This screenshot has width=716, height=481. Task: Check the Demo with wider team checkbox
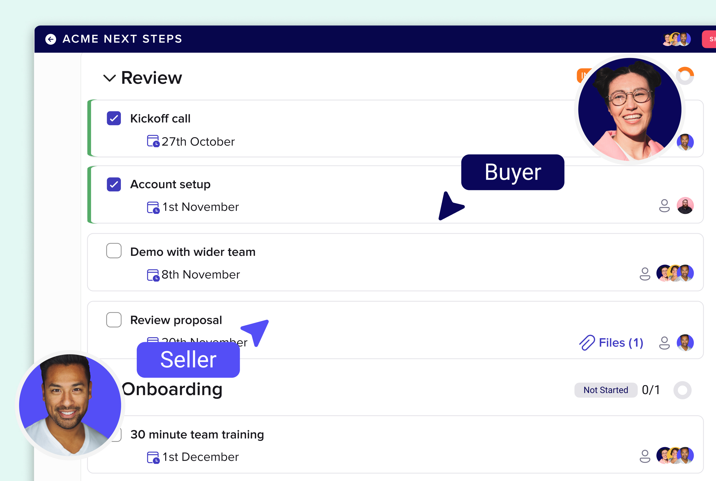114,251
